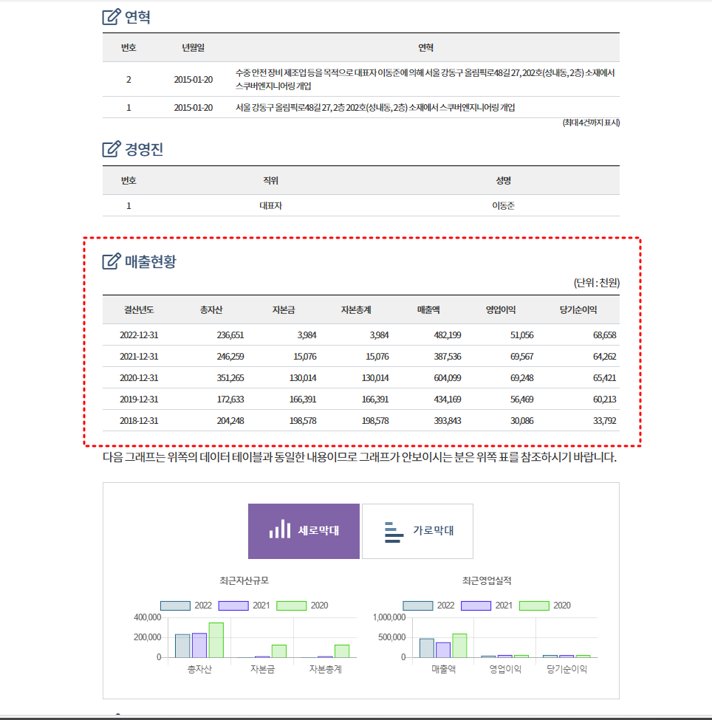Click the 직위 column header

point(270,180)
